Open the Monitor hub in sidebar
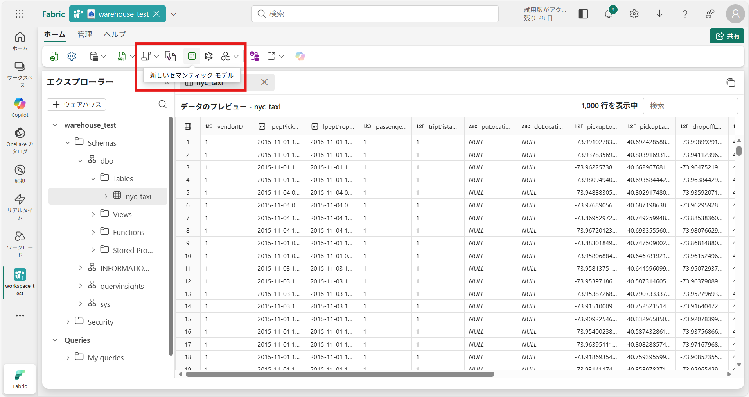This screenshot has height=397, width=749. point(20,174)
